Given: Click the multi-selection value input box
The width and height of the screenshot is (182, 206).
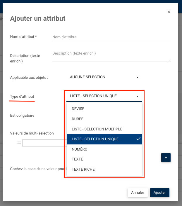Looking at the screenshot, I should point(44,143).
